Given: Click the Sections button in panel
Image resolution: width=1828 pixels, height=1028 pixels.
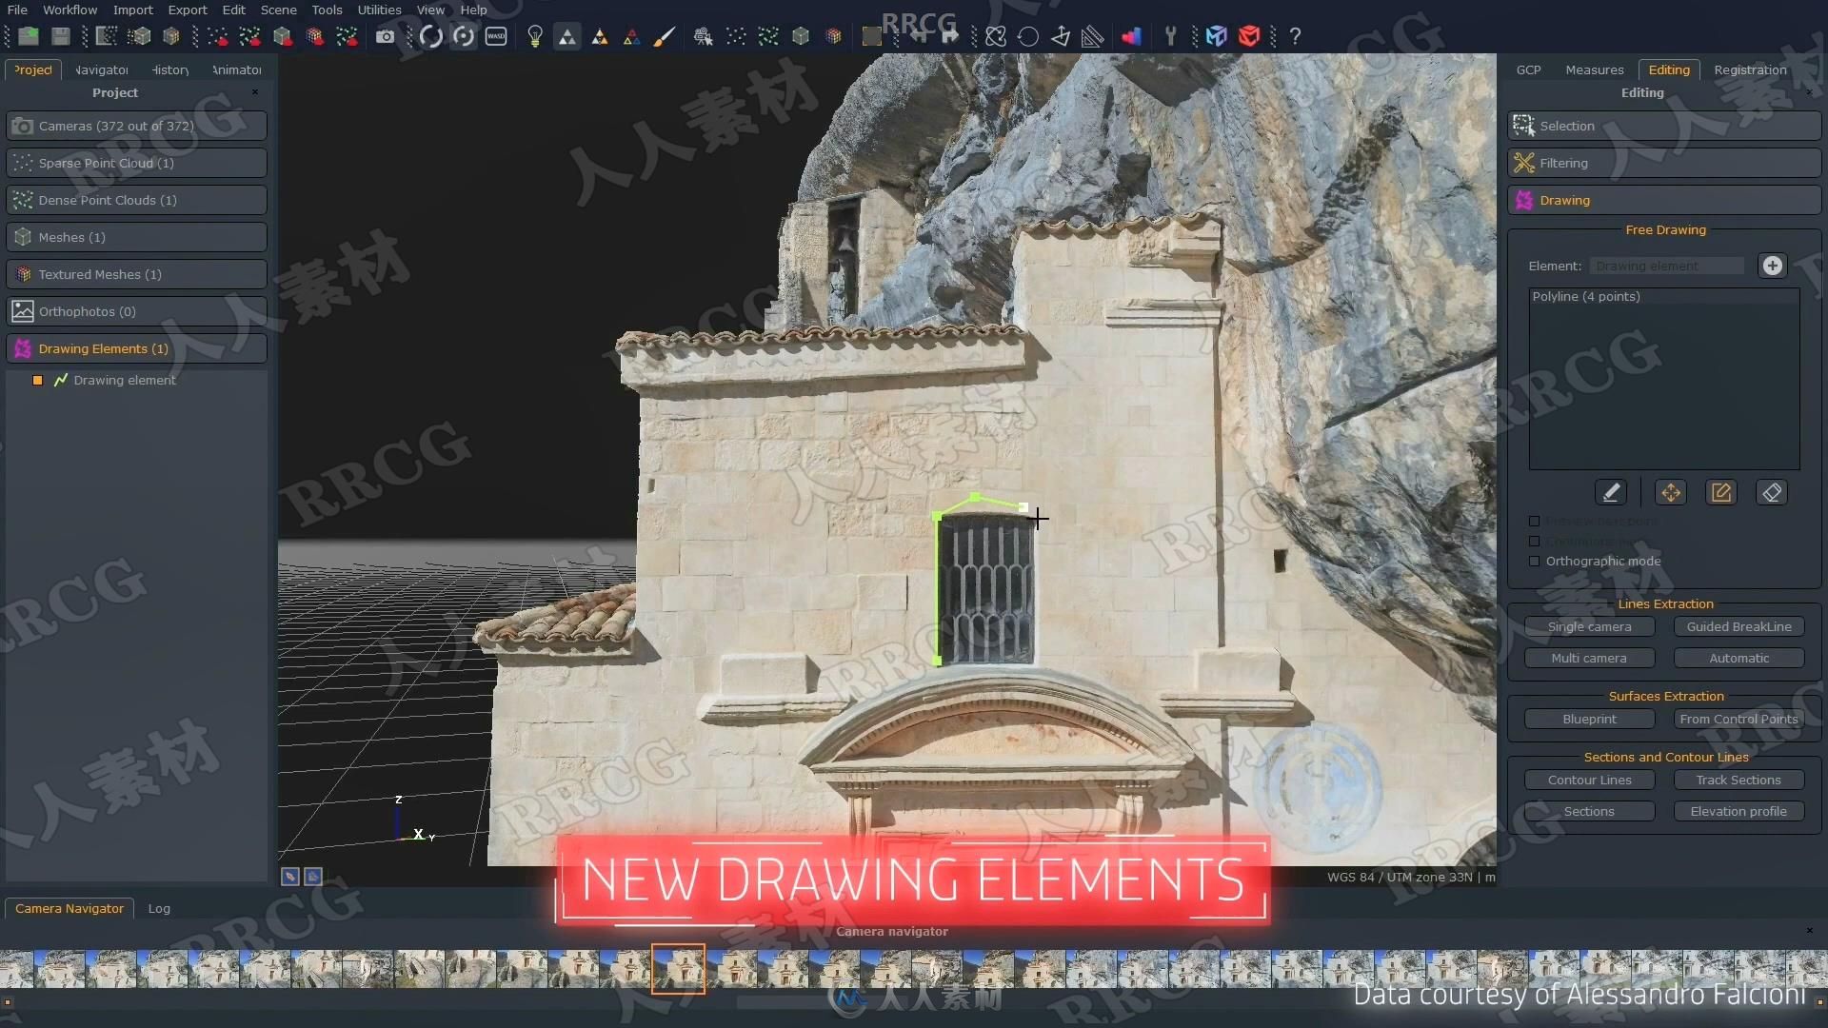Looking at the screenshot, I should [1589, 810].
